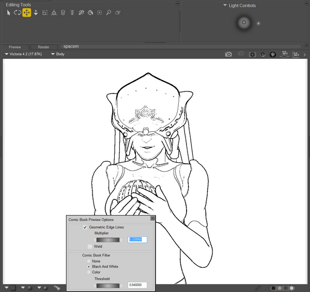Click the Threshold value input field
This screenshot has height=292, width=310.
coord(137,285)
